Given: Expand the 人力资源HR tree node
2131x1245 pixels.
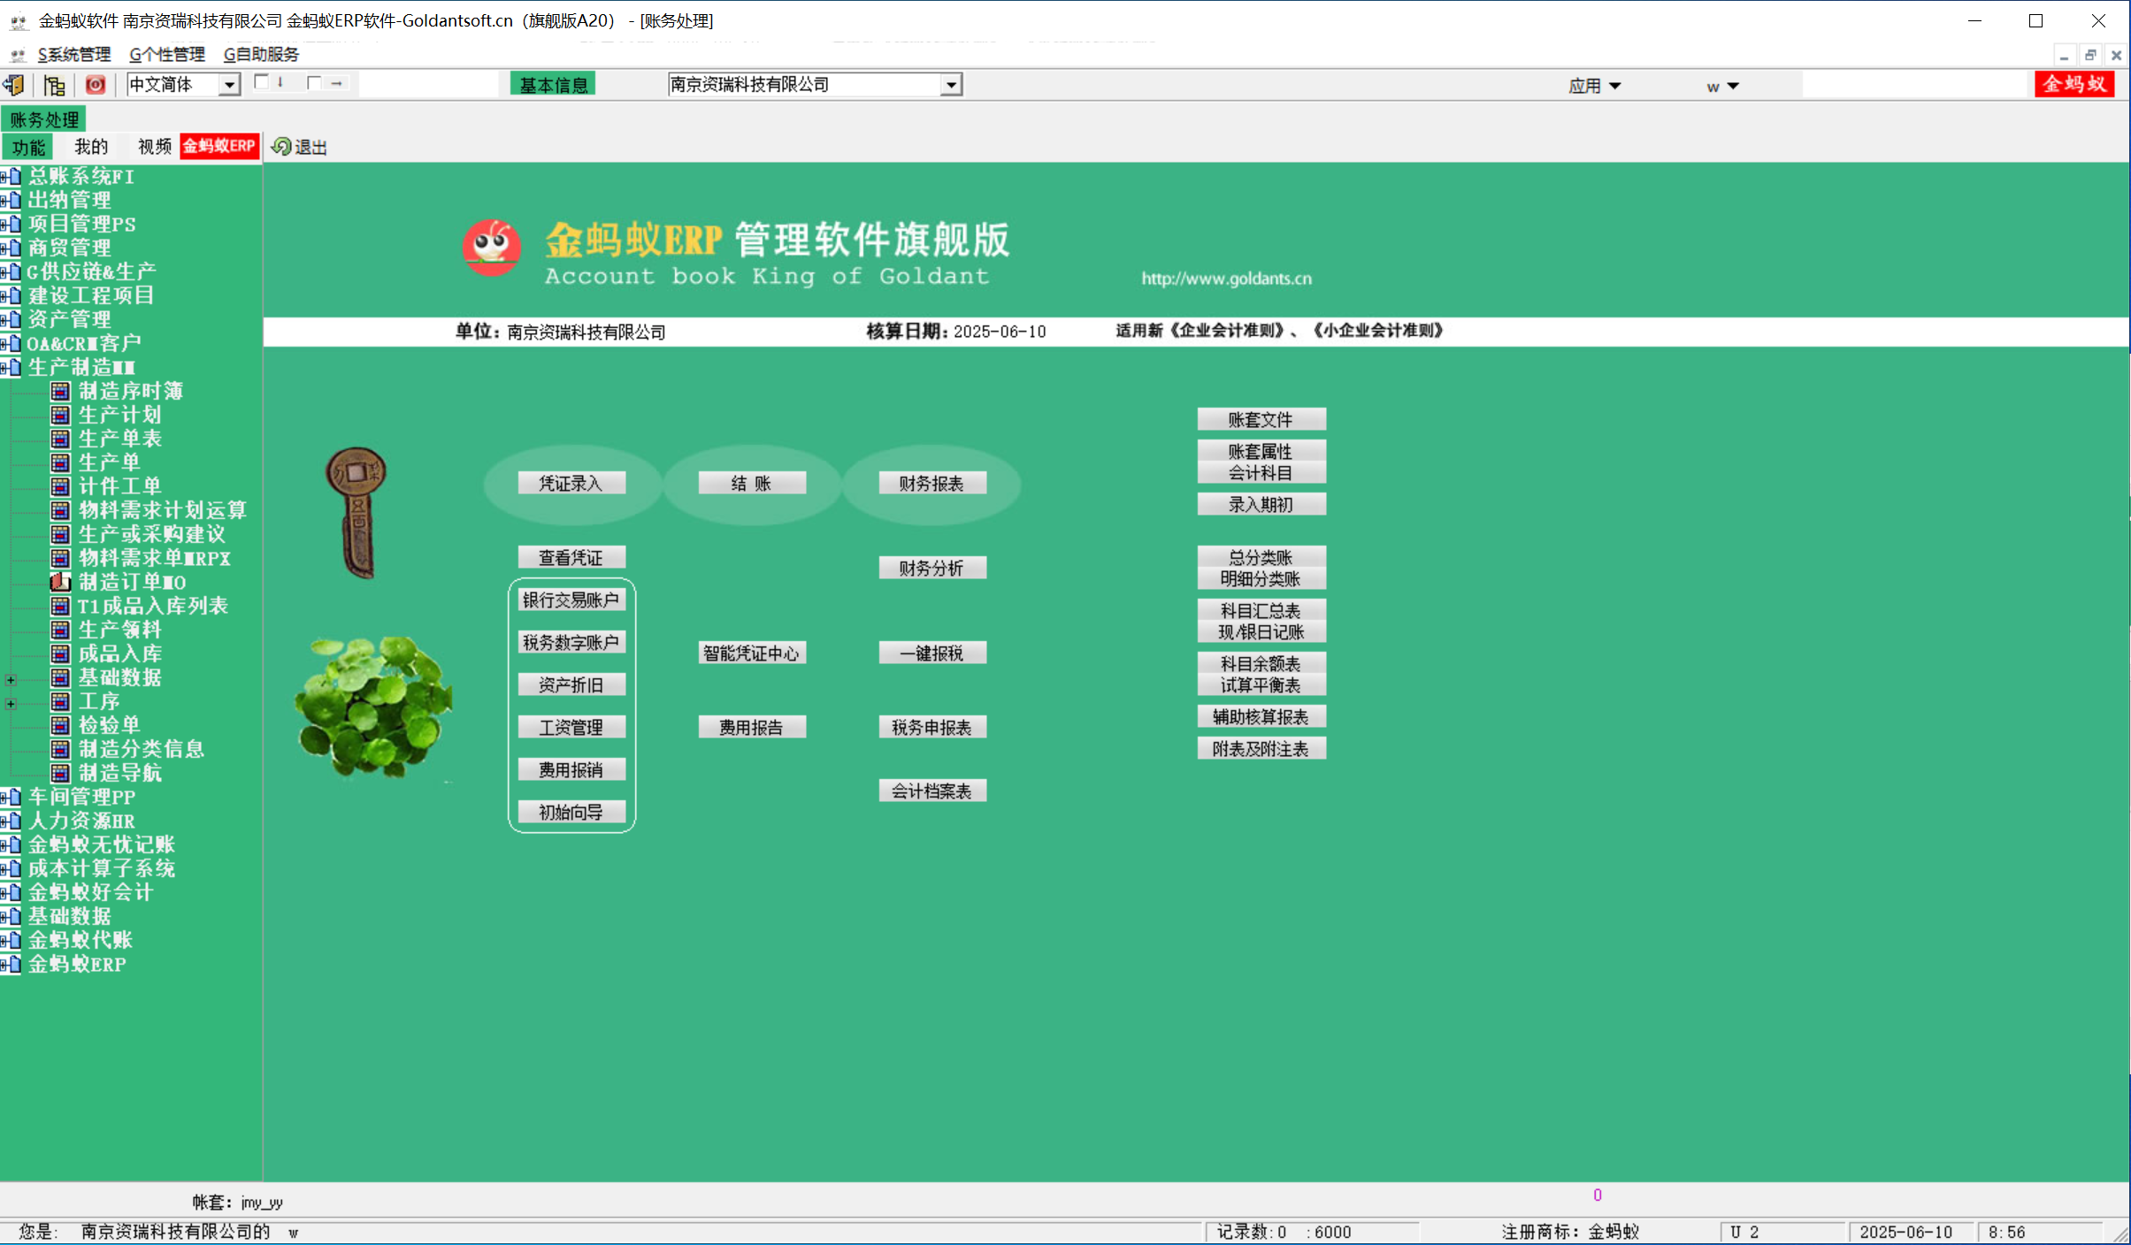Looking at the screenshot, I should coord(4,821).
